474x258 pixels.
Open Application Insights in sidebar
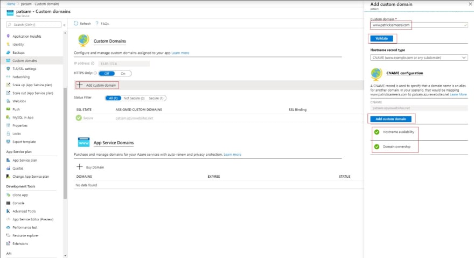tap(26, 36)
